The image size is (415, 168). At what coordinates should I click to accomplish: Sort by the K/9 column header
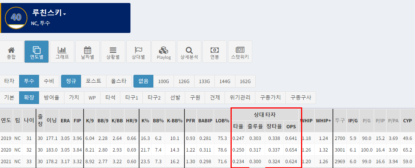(90, 120)
